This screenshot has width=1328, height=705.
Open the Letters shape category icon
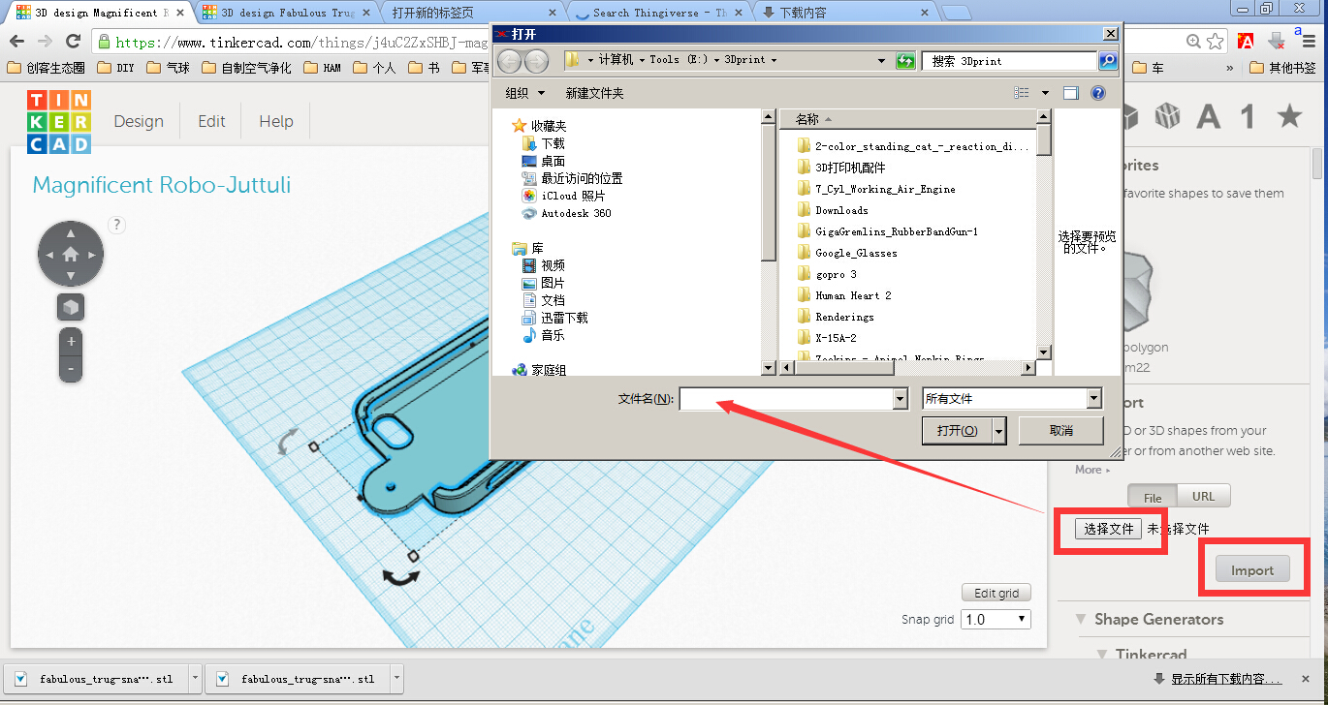[1208, 117]
